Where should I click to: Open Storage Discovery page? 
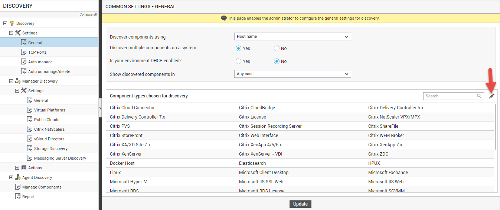[x=51, y=149]
